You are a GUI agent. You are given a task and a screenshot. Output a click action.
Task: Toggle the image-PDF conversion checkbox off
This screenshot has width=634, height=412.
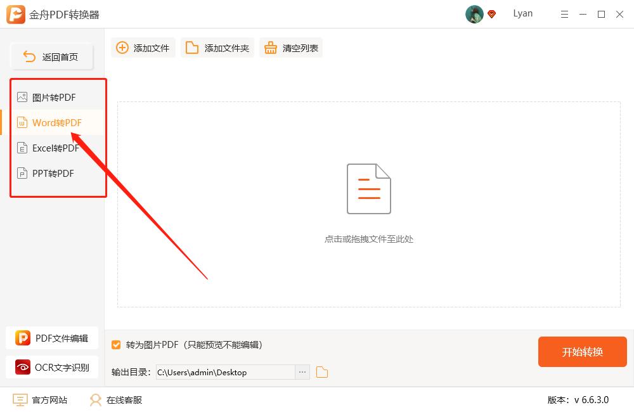115,345
